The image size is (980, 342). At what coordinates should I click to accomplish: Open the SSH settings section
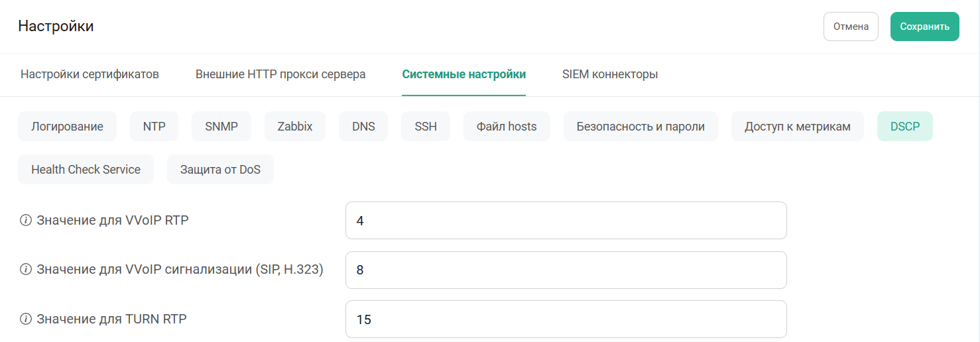(426, 127)
